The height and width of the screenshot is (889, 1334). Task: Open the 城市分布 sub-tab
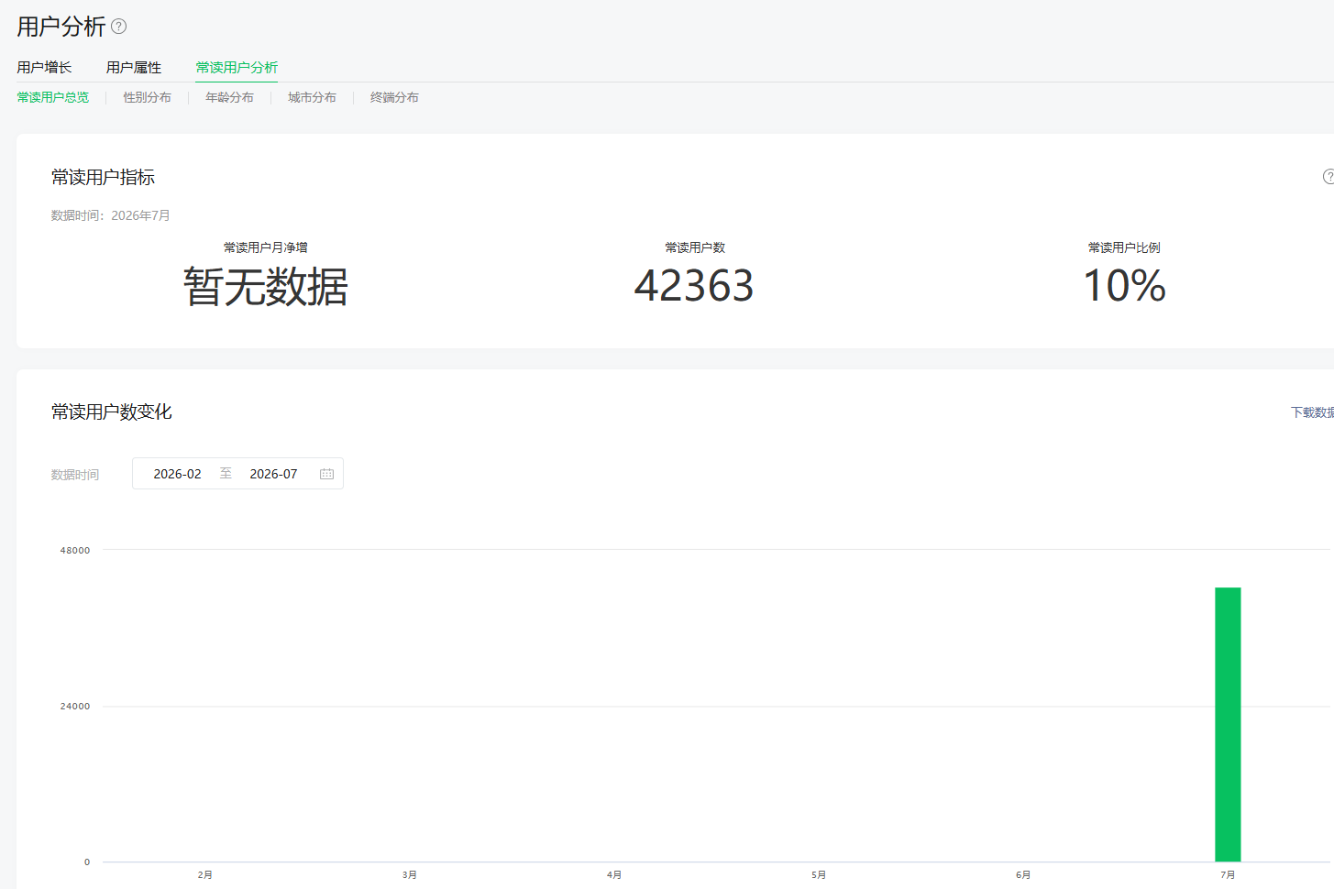point(313,97)
